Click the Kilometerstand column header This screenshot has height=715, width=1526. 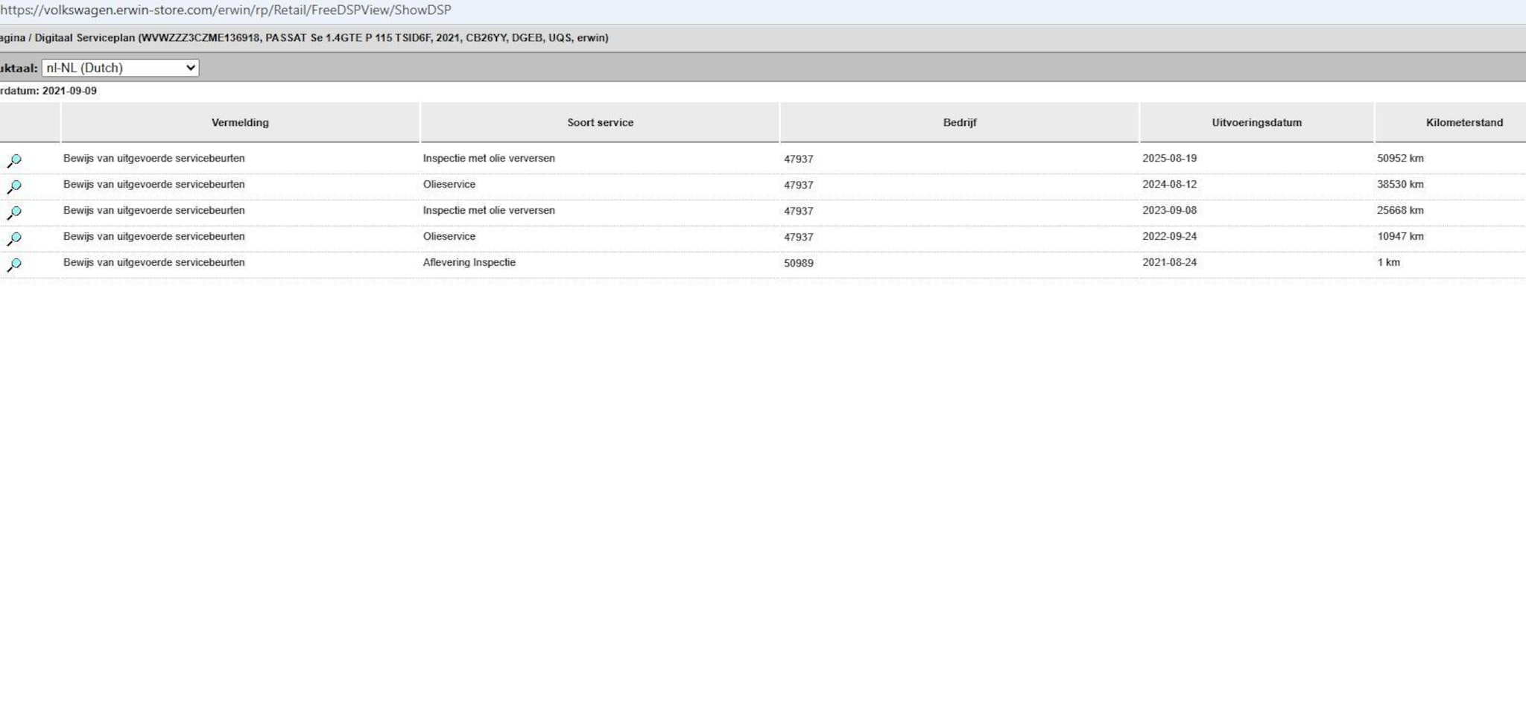[x=1463, y=123]
